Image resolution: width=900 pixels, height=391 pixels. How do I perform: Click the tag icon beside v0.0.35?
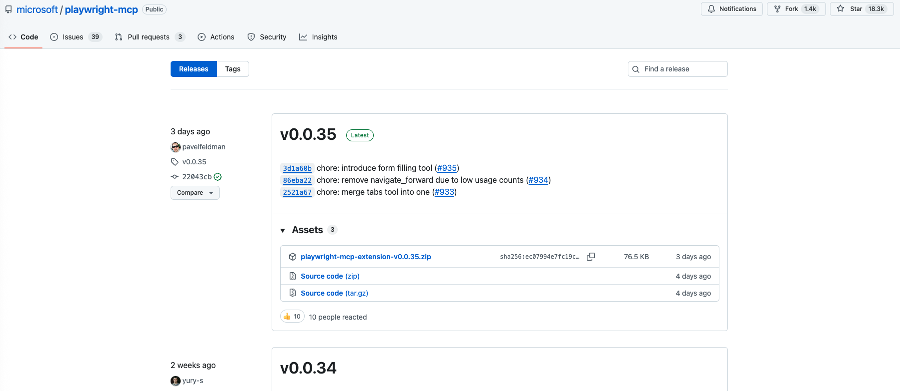tap(175, 162)
